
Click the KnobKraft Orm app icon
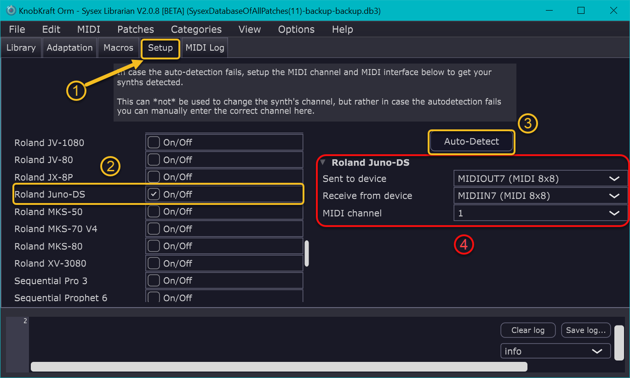pyautogui.click(x=11, y=10)
